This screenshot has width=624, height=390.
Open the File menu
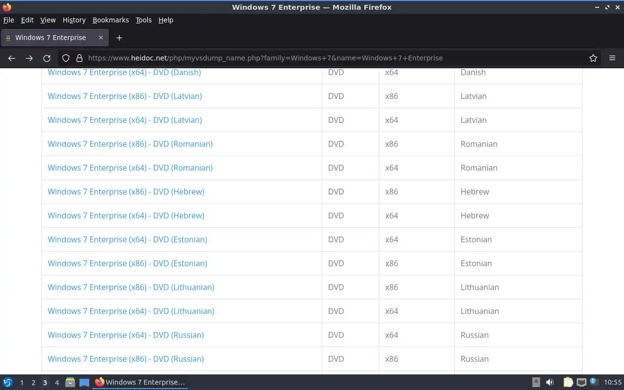tap(9, 20)
